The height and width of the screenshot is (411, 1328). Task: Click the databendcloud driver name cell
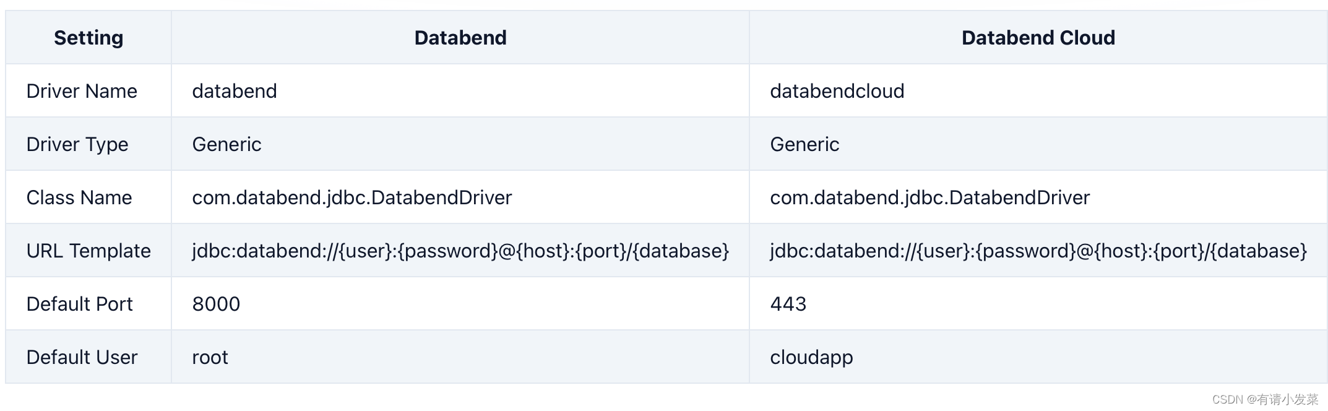point(837,91)
